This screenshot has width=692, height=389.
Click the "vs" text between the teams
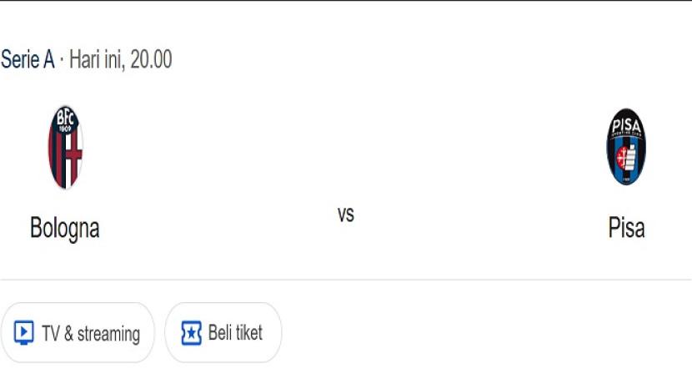[346, 215]
